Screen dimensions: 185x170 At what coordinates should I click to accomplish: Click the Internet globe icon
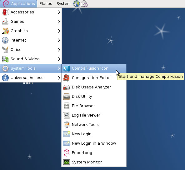coord(5,40)
